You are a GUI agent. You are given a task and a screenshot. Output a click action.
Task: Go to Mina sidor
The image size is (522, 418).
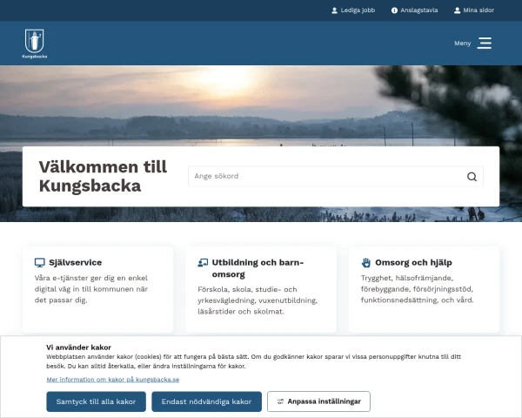[x=478, y=10]
